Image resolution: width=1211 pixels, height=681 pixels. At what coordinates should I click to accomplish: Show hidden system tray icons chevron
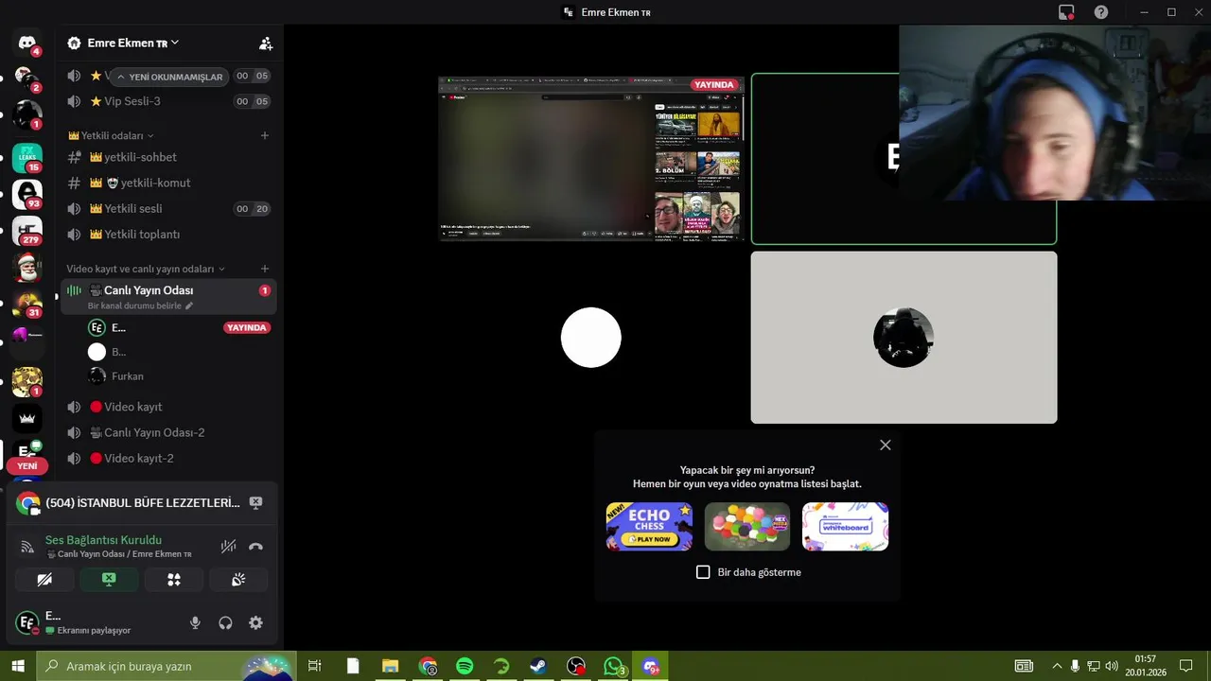1057,666
